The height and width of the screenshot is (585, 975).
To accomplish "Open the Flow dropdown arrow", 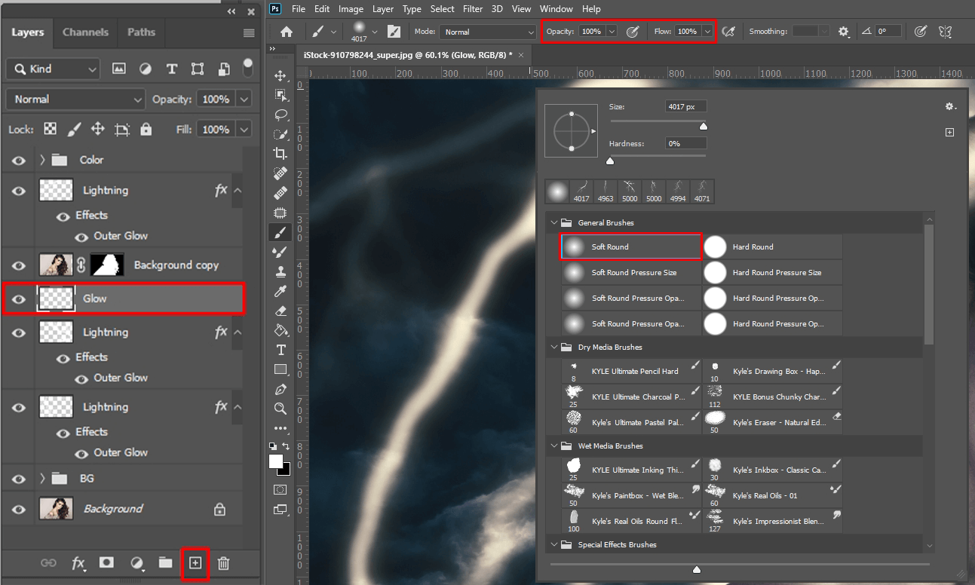I will pos(707,32).
